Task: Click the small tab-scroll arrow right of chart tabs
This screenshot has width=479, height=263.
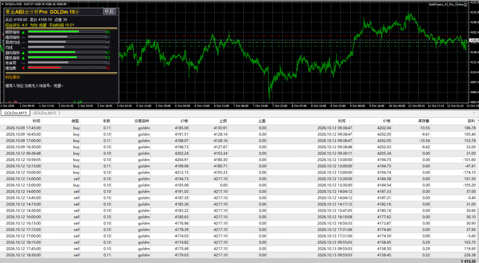Action: click(474, 113)
